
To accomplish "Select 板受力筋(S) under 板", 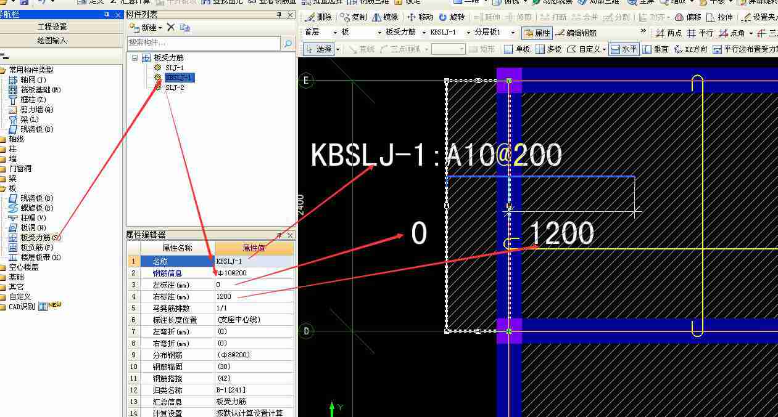I will pos(35,237).
